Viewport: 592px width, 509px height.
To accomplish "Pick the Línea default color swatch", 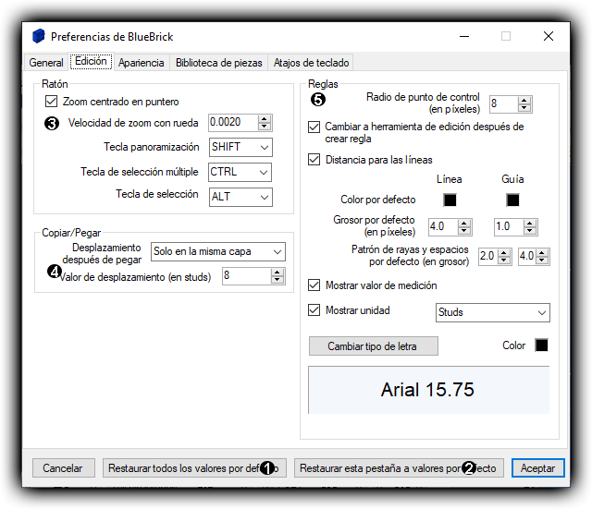I will [x=450, y=200].
